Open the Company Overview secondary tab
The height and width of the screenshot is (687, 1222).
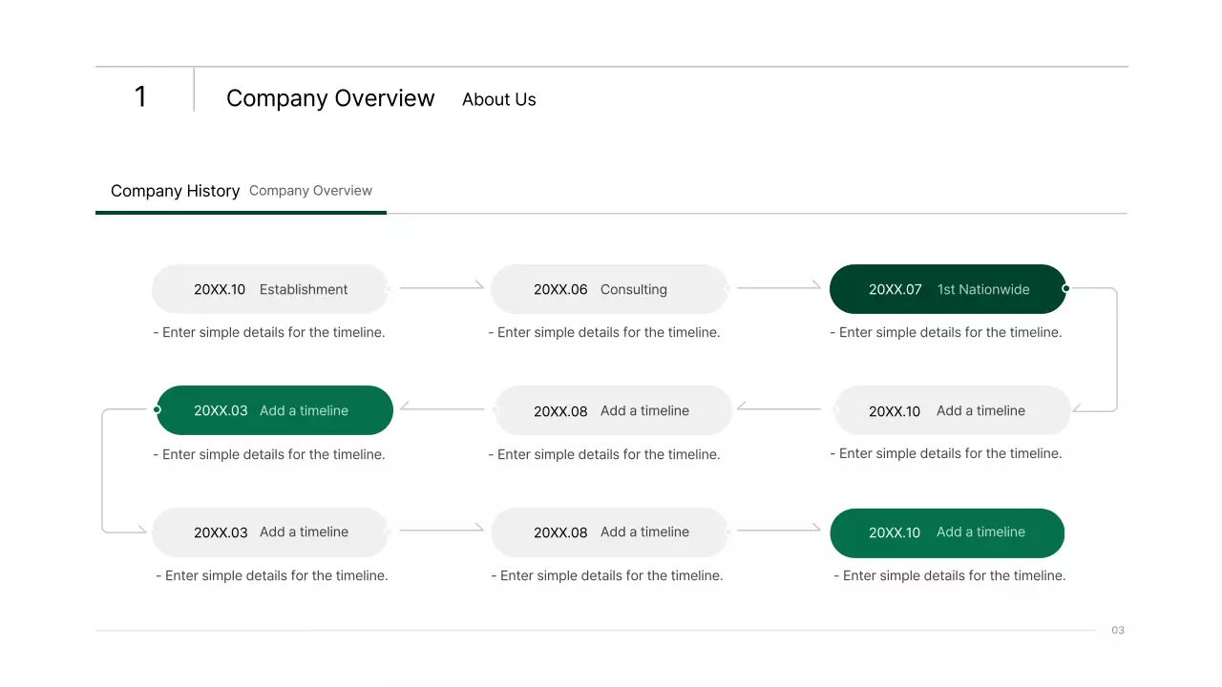pos(310,191)
